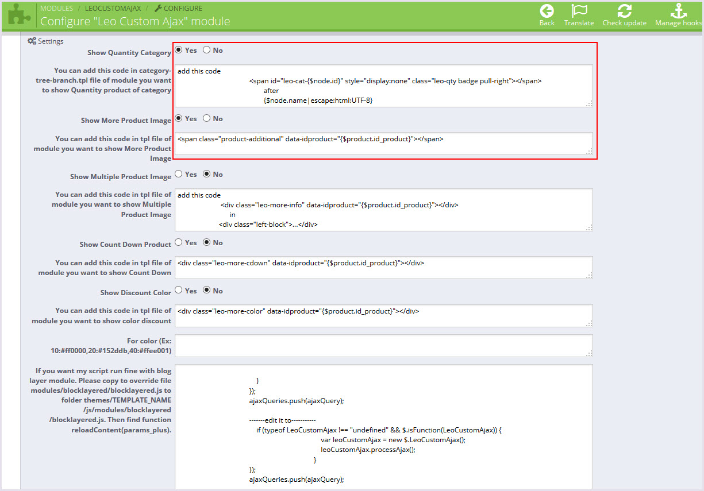Image resolution: width=704 pixels, height=491 pixels.
Task: Set Show Quantity Category to Yes
Action: (x=179, y=50)
